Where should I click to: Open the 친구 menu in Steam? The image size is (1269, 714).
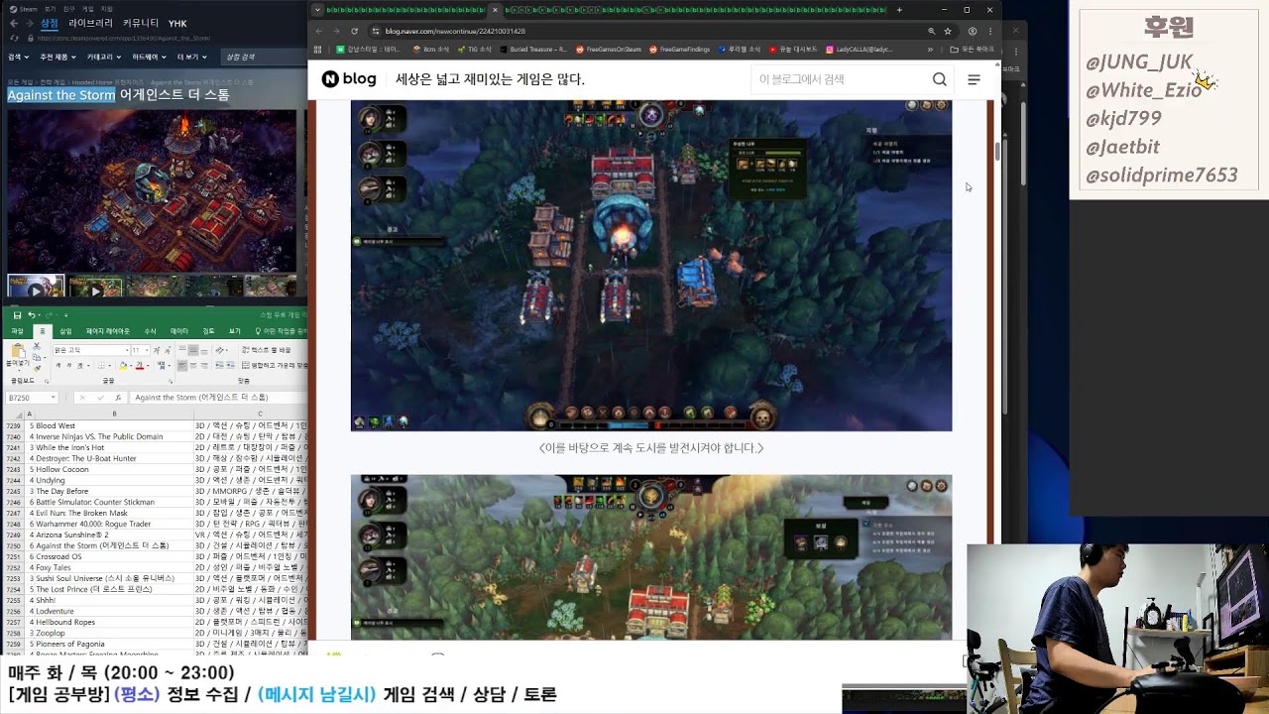[x=69, y=9]
